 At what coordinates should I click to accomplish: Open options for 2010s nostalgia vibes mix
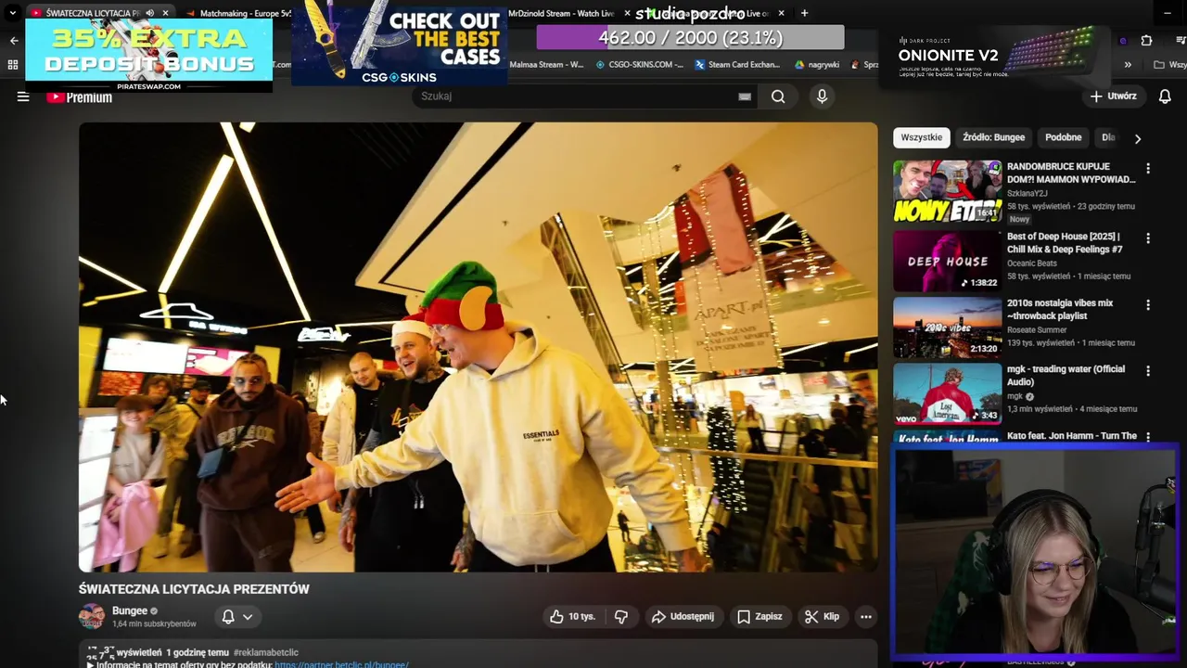pos(1148,305)
